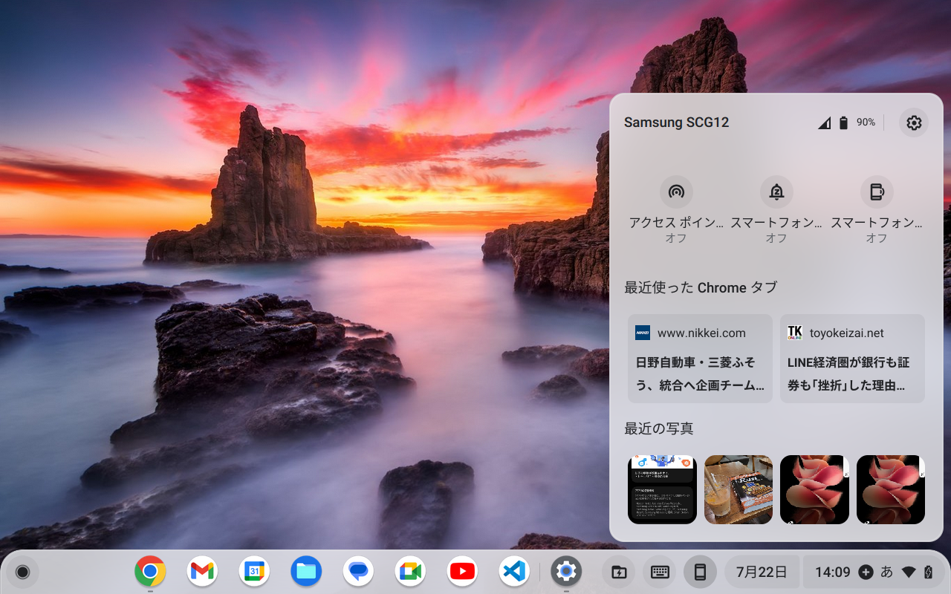Open the toyokeizai.net recent Chrome tab

pyautogui.click(x=852, y=359)
